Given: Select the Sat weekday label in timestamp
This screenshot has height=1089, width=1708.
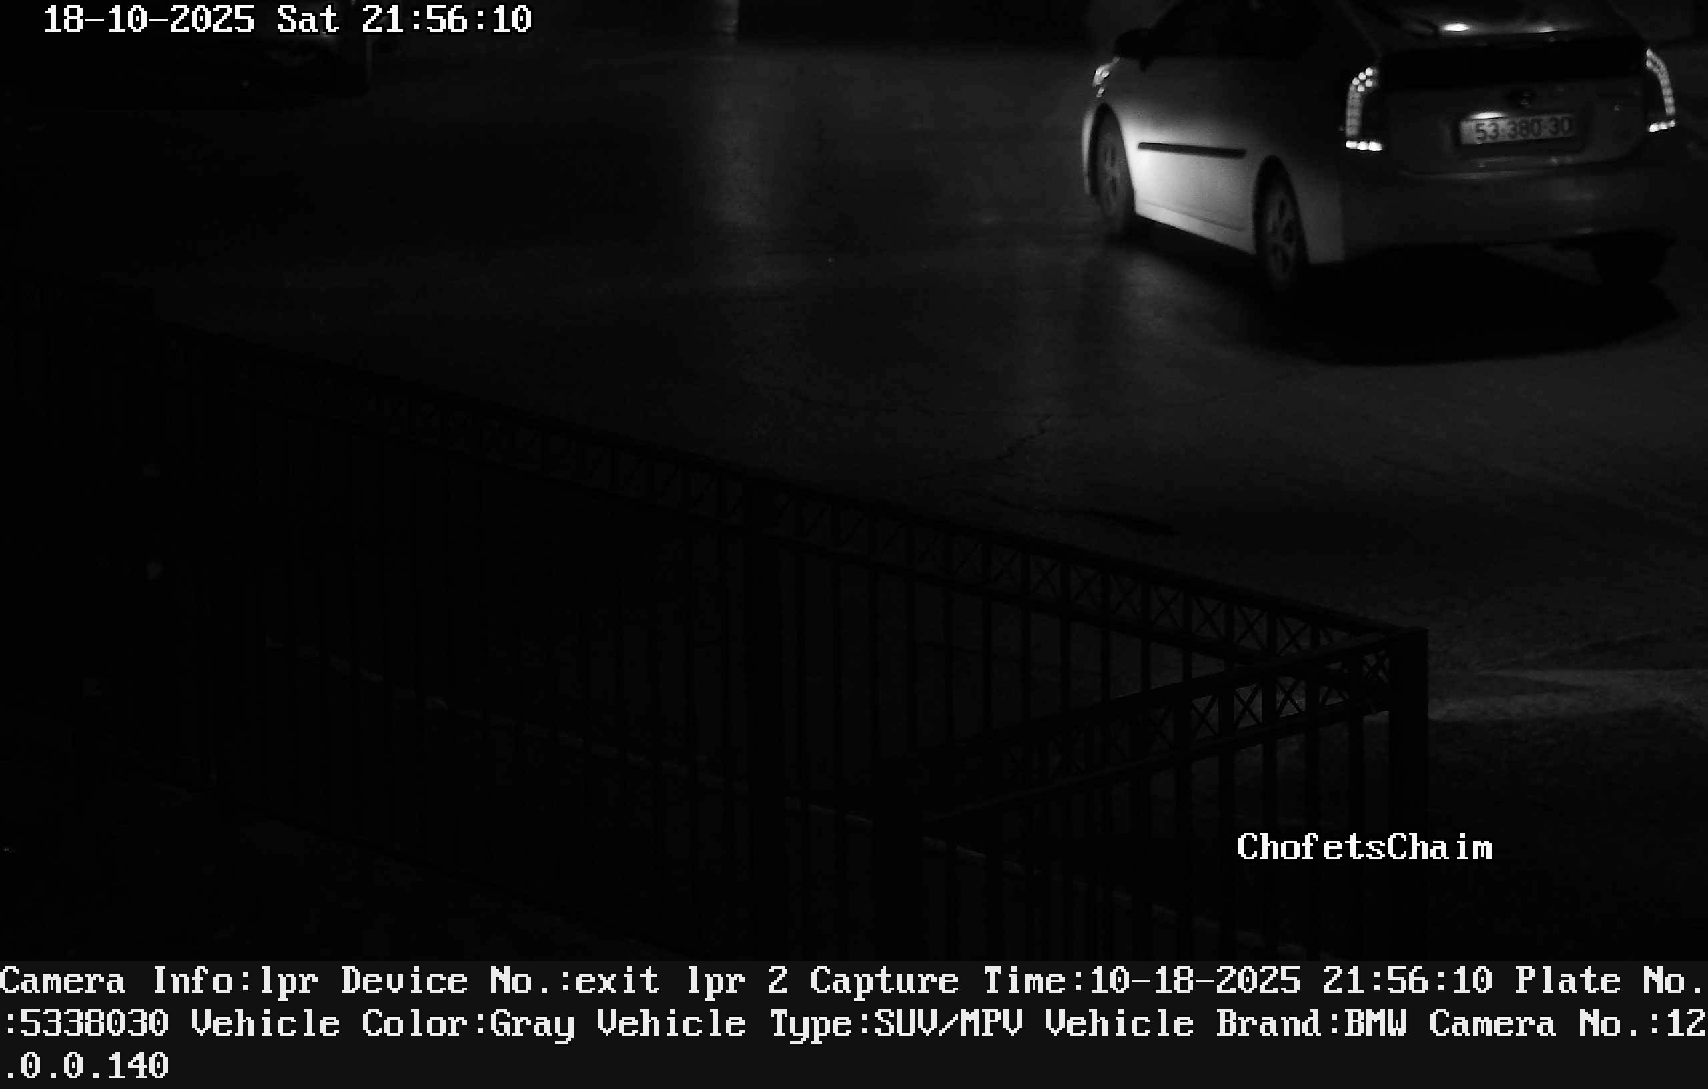Looking at the screenshot, I should 307,20.
